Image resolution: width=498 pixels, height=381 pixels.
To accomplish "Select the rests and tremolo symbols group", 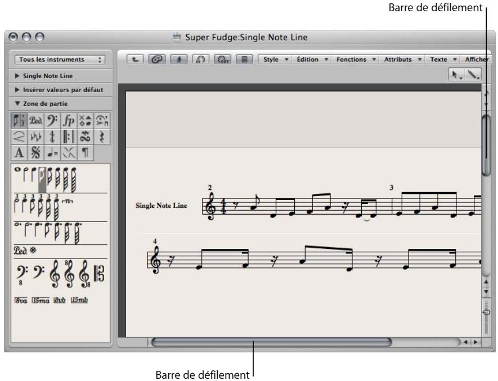I will click(102, 137).
